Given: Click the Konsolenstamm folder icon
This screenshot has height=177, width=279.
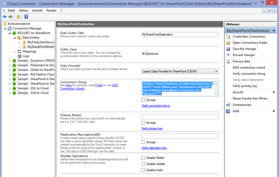Looking at the screenshot, I should [5, 24].
